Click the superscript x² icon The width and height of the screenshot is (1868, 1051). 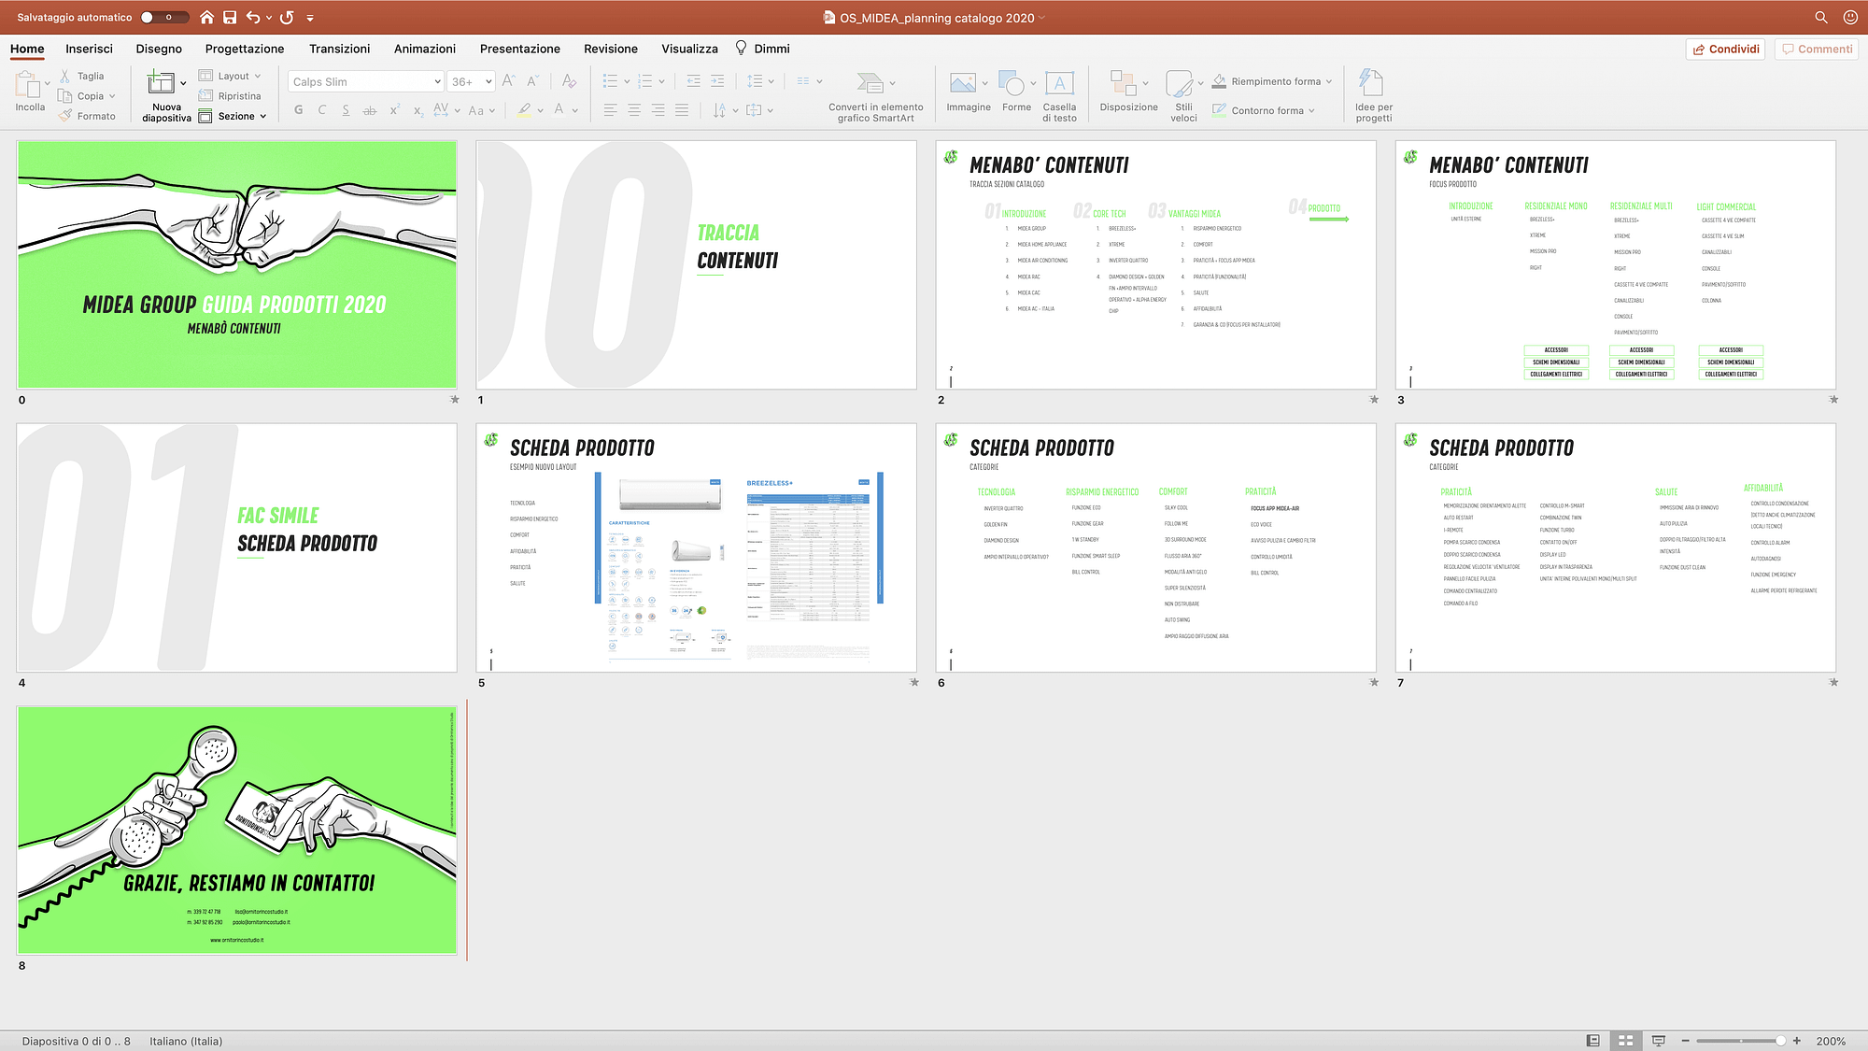[x=394, y=110]
